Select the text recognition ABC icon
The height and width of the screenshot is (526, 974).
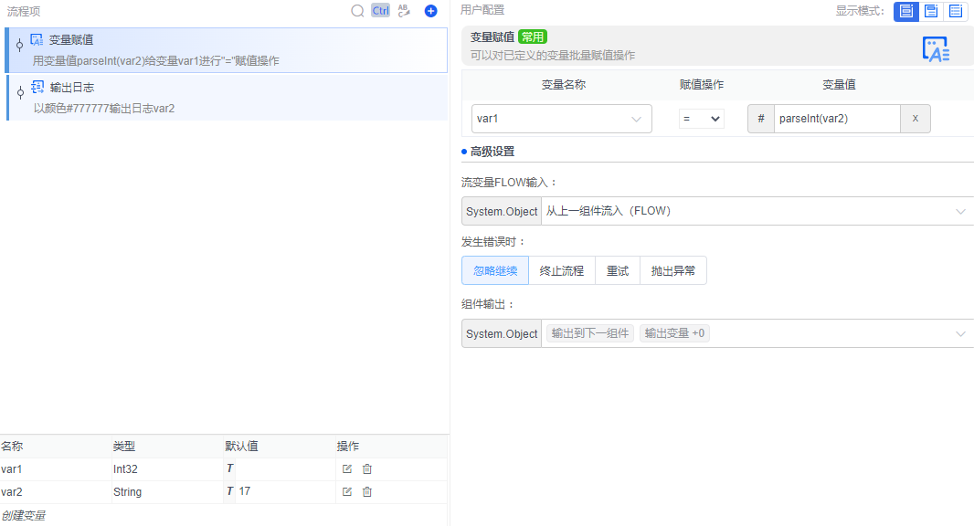[x=403, y=11]
